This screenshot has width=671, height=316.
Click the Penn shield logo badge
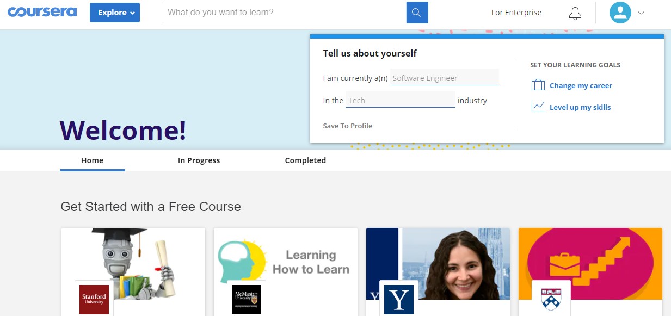click(x=551, y=299)
